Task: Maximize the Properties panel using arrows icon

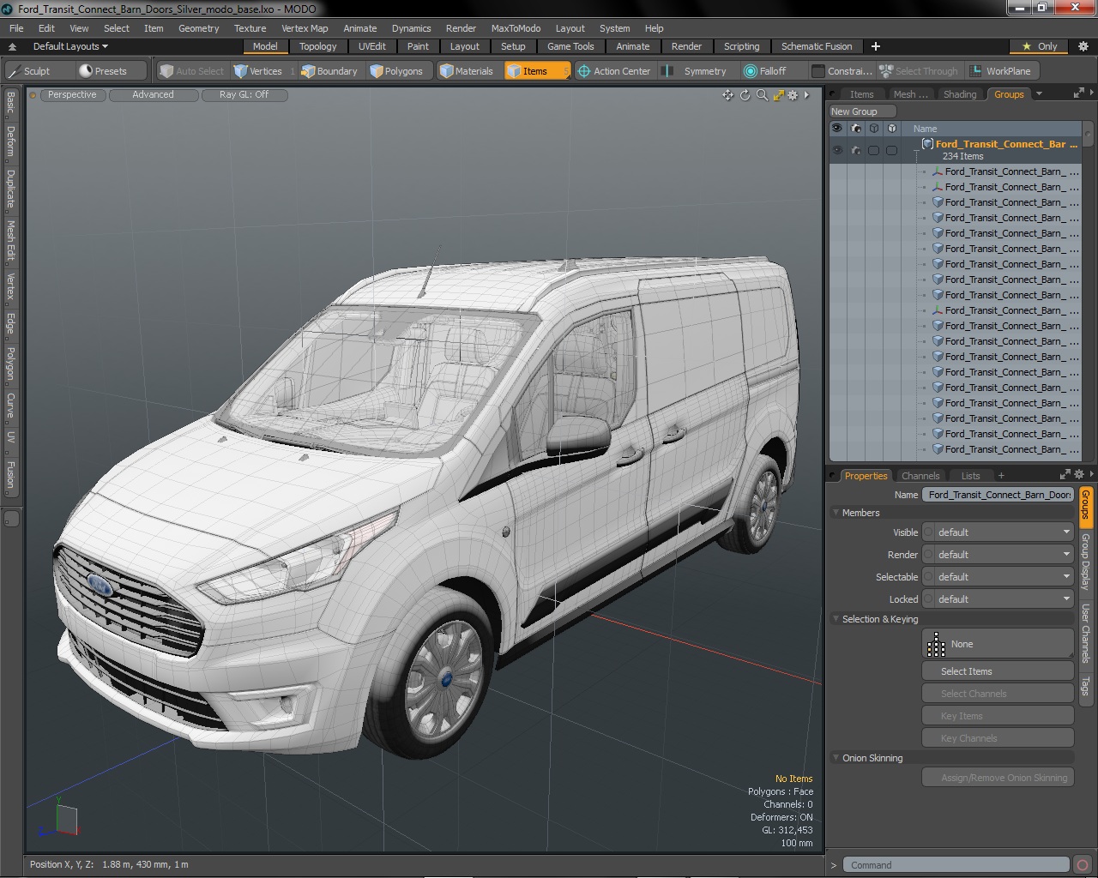Action: tap(1065, 475)
